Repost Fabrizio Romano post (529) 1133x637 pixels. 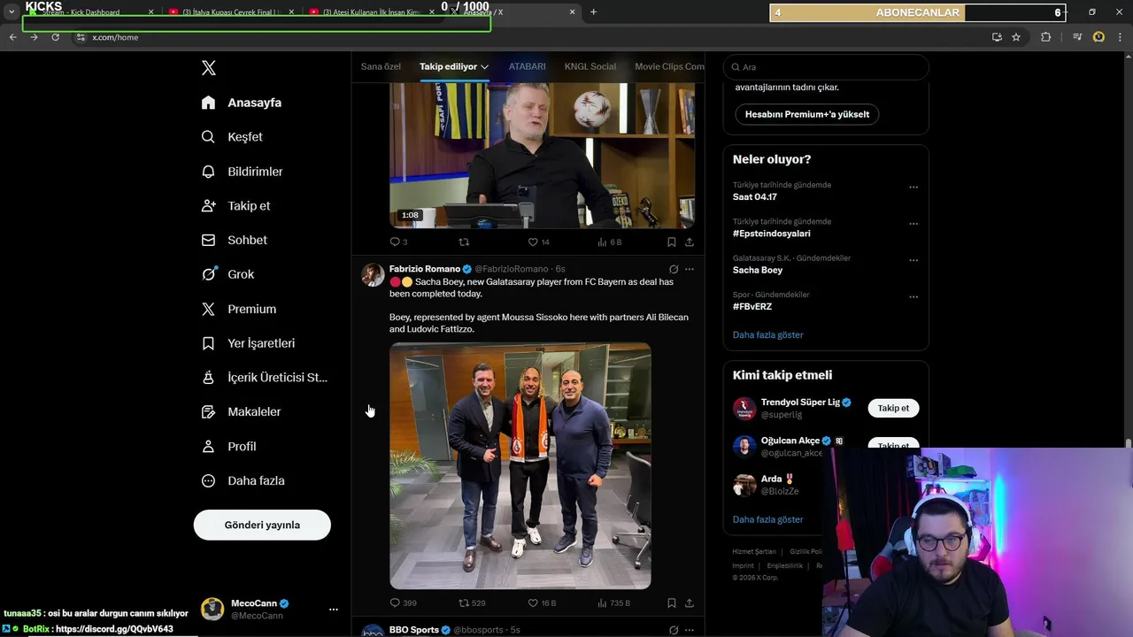pos(472,602)
